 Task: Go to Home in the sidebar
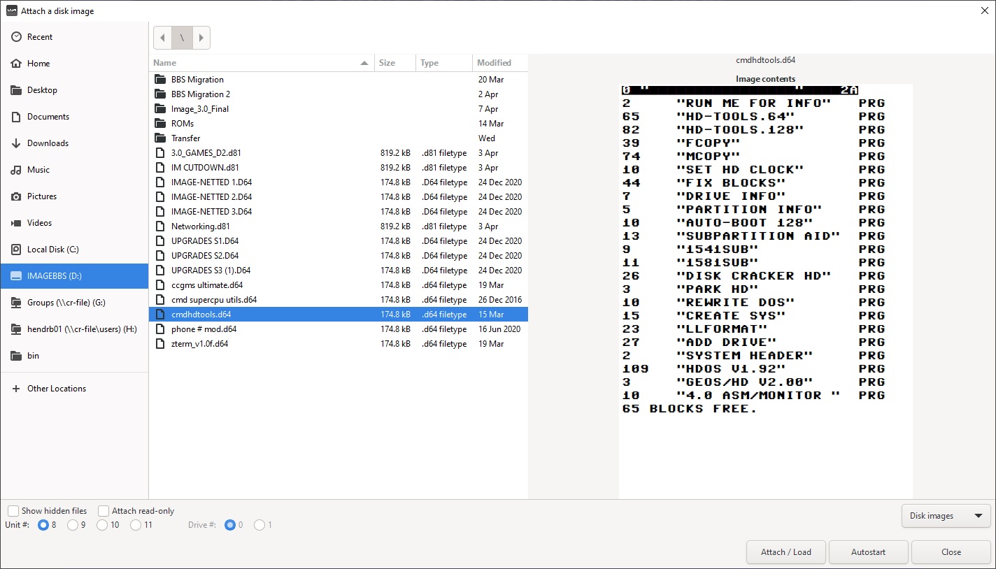point(74,64)
